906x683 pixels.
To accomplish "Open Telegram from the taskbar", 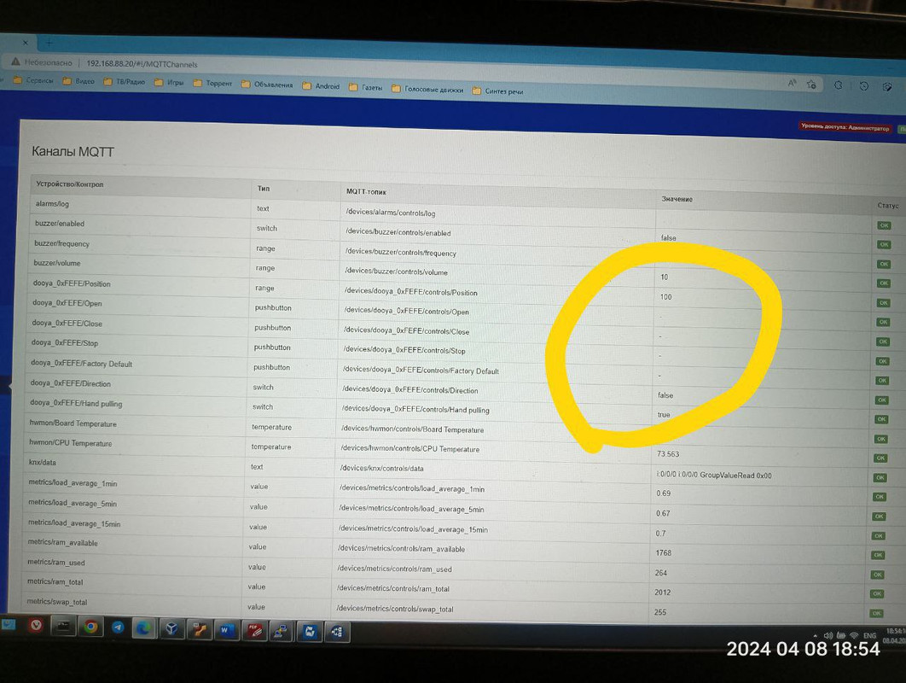I will point(118,628).
